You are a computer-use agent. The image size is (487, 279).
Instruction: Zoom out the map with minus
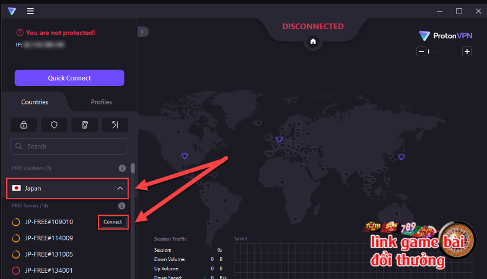coord(421,51)
